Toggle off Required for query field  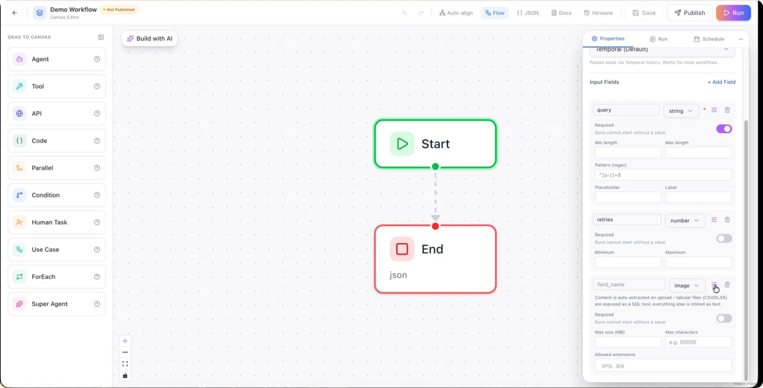tap(724, 129)
